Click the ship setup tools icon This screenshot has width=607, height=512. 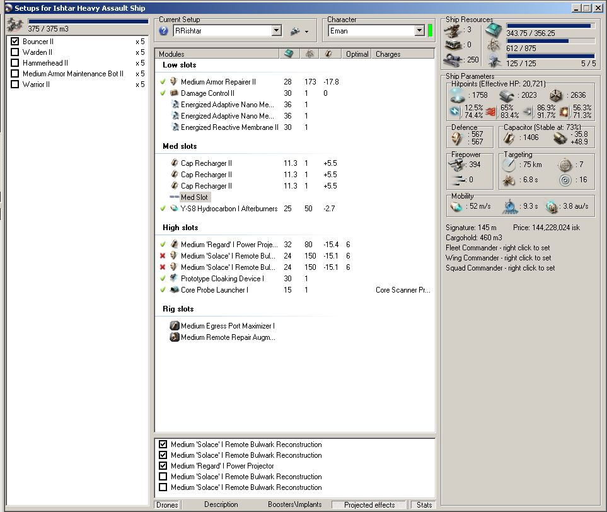(295, 31)
